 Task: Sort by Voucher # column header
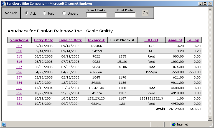19,40
